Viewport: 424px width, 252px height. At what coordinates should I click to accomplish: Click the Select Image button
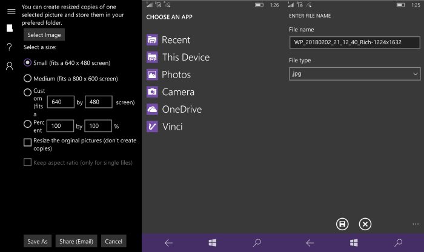pyautogui.click(x=44, y=35)
